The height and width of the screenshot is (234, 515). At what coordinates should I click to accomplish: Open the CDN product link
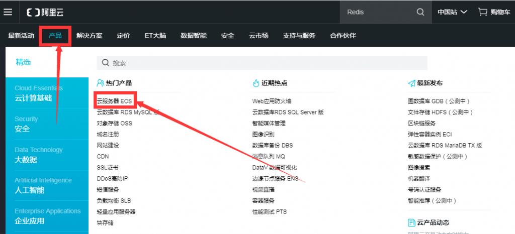103,157
